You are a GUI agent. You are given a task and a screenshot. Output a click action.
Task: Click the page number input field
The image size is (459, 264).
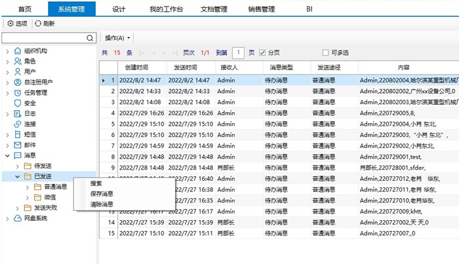239,52
